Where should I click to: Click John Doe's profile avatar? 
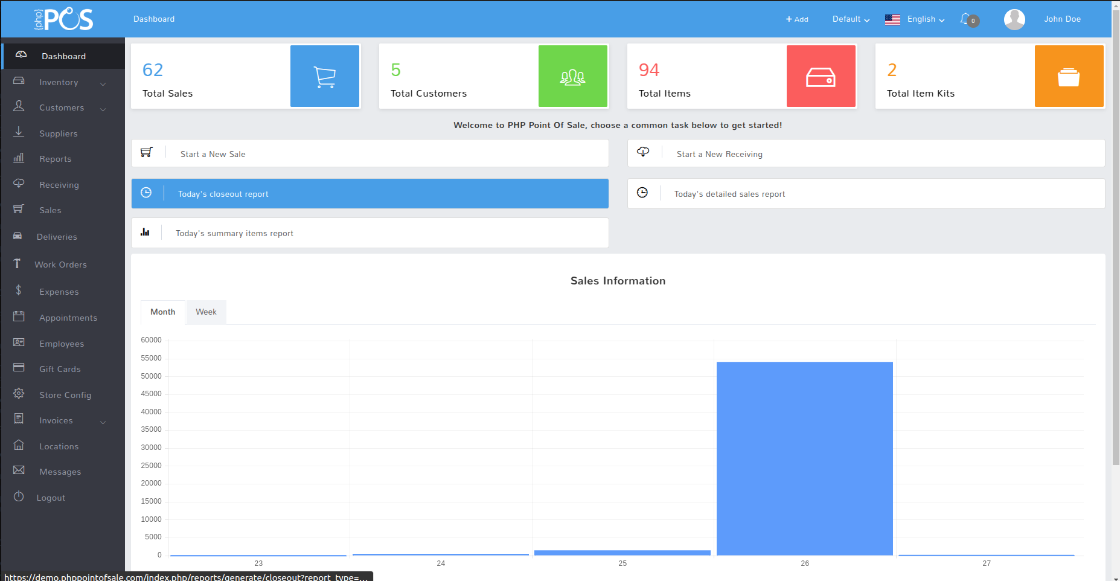[x=1014, y=19]
